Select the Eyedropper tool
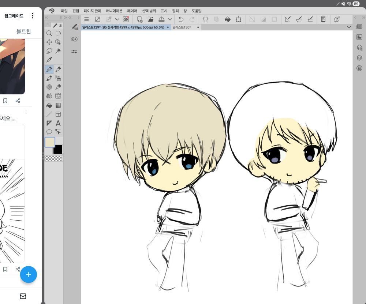This screenshot has height=304, width=366. [x=49, y=60]
